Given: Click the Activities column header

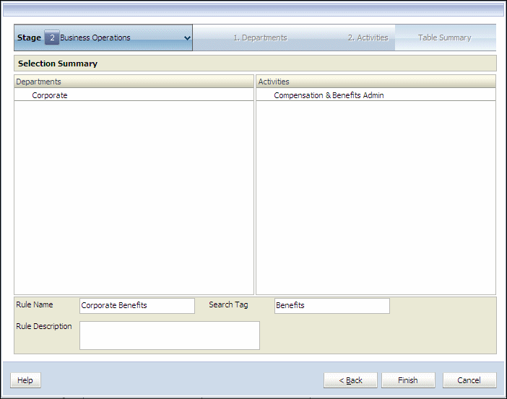Looking at the screenshot, I should (x=376, y=82).
